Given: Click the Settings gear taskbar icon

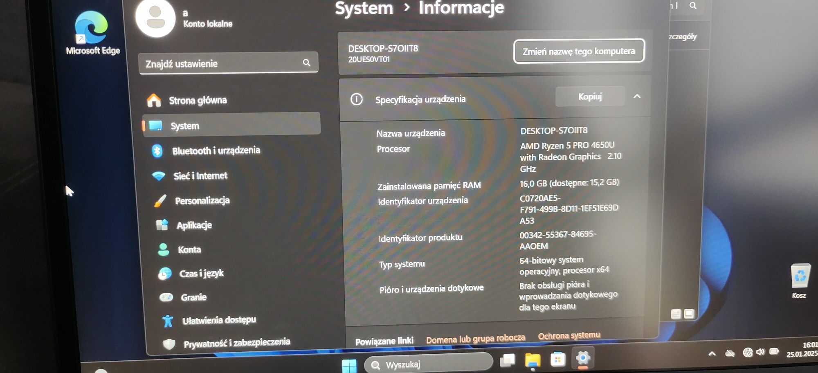Looking at the screenshot, I should pos(583,358).
